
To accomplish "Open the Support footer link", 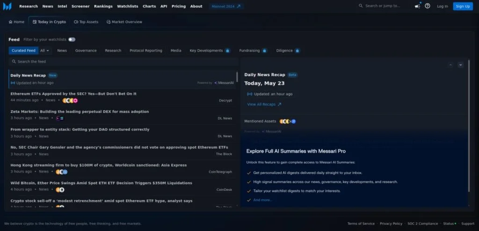I will click(468, 224).
